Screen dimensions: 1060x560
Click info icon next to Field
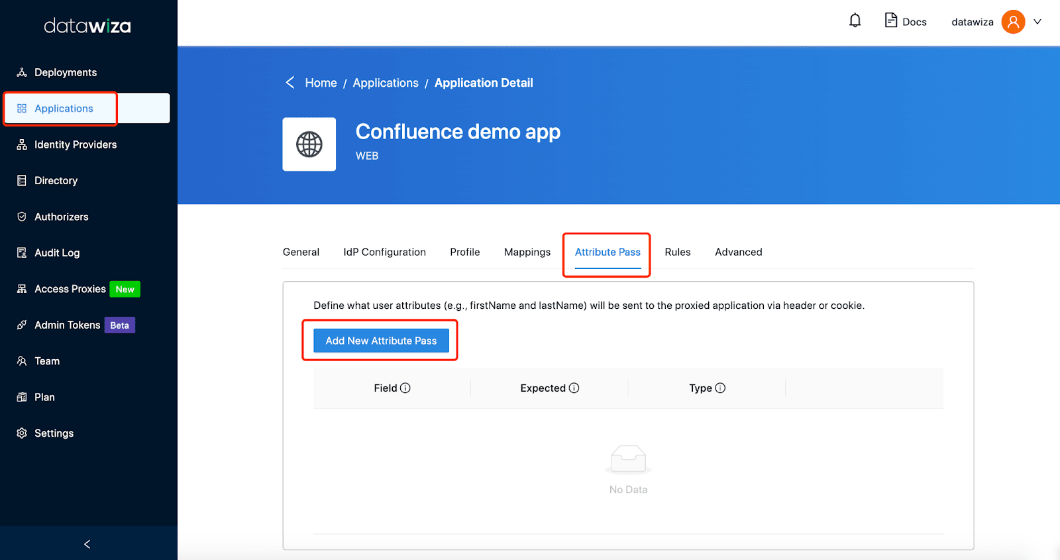click(x=405, y=388)
